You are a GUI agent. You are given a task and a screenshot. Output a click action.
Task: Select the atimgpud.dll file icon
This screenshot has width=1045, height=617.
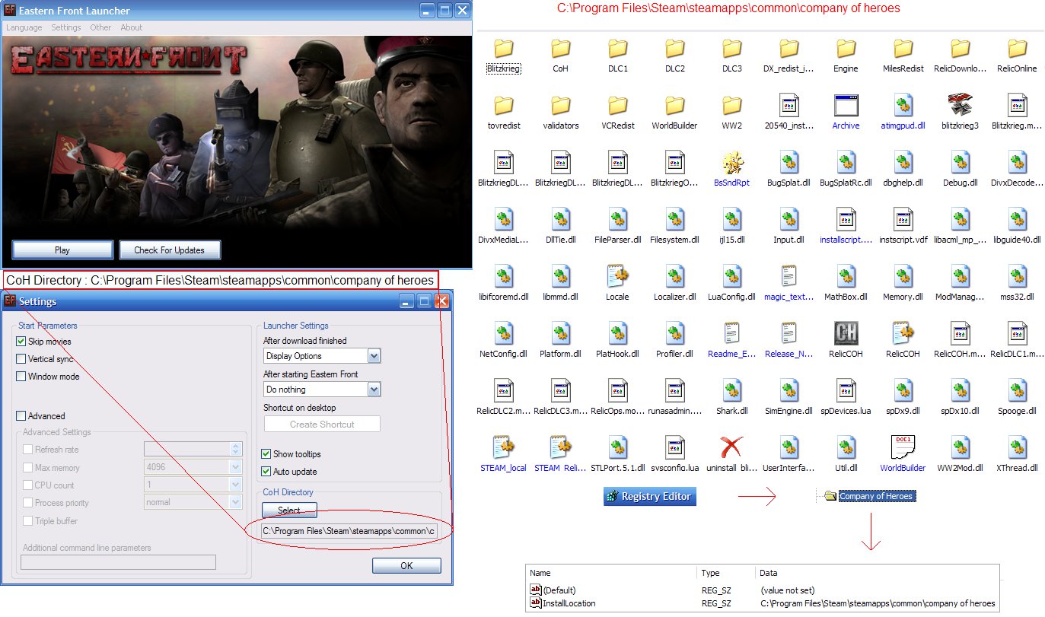click(x=903, y=105)
